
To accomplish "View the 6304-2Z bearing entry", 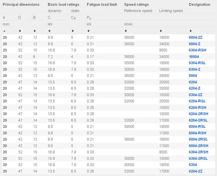I will [195, 95].
